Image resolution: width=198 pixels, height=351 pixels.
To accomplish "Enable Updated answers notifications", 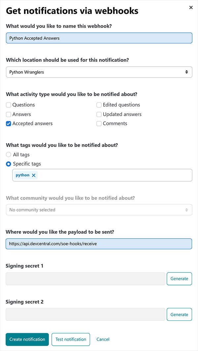I will [99, 114].
